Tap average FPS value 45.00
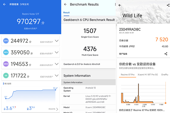This screenshot has width=170, height=113. tap(165, 46)
